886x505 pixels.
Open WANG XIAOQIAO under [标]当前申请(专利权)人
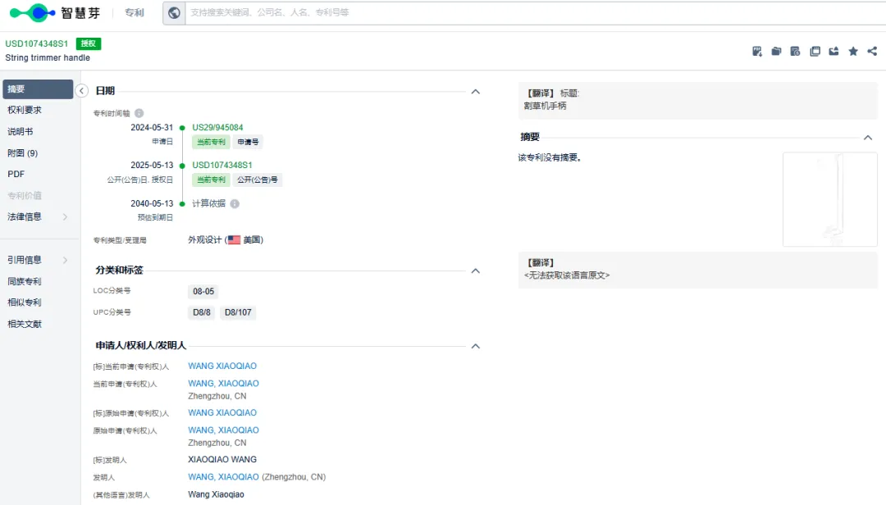[222, 366]
